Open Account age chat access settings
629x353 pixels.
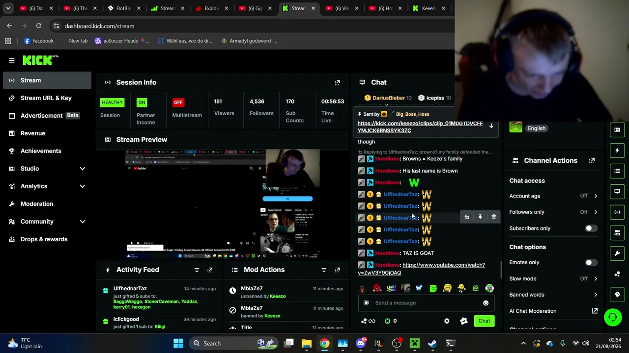pos(553,196)
